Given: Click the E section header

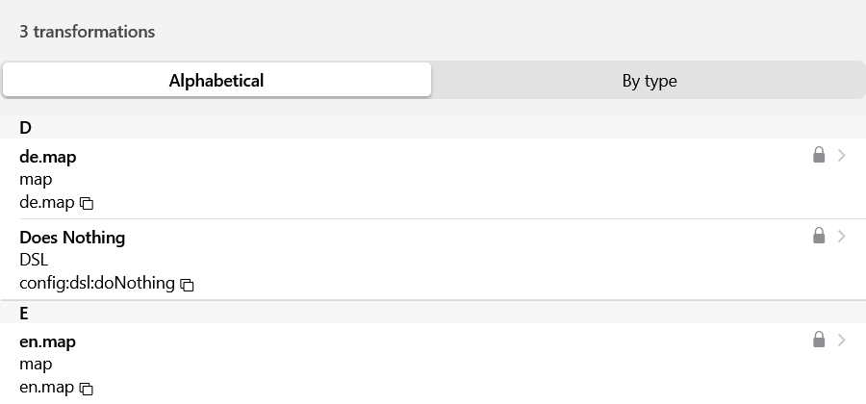Looking at the screenshot, I should tap(25, 313).
